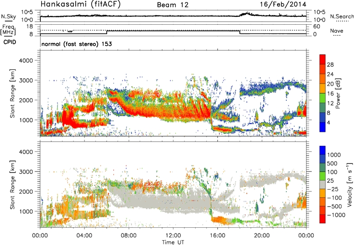
Task: Click the 18 tick on frequency axis
Action: [30, 27]
